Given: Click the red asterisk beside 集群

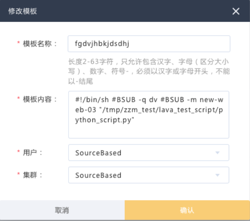Looking at the screenshot, I should coord(19,174).
